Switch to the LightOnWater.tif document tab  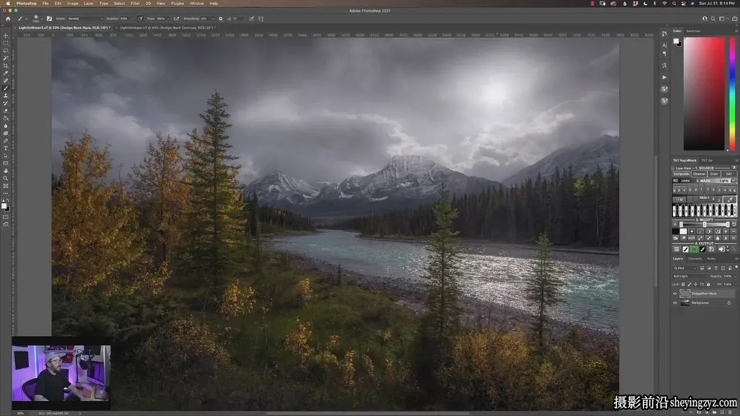[166, 27]
